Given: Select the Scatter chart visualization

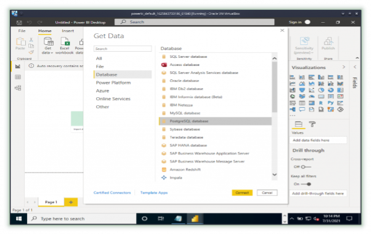Looking at the screenshot, I should click(x=312, y=90).
